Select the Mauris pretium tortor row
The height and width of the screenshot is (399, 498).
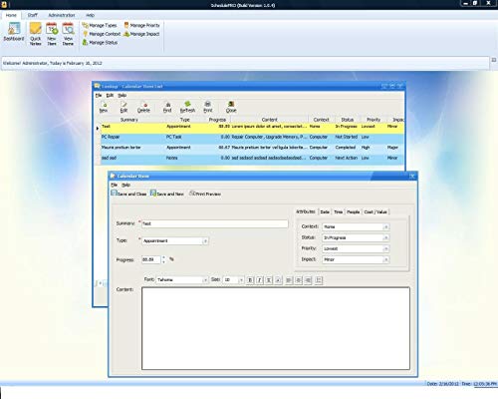coord(252,148)
